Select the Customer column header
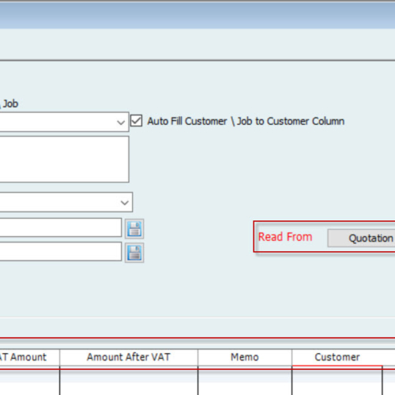The height and width of the screenshot is (395, 395). [x=337, y=357]
